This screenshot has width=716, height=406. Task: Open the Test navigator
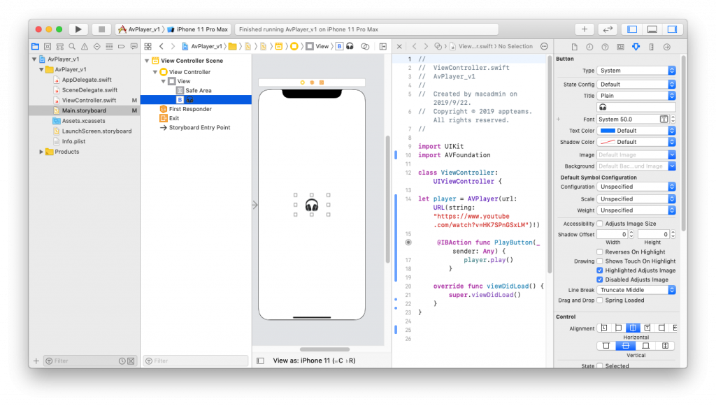coord(96,47)
